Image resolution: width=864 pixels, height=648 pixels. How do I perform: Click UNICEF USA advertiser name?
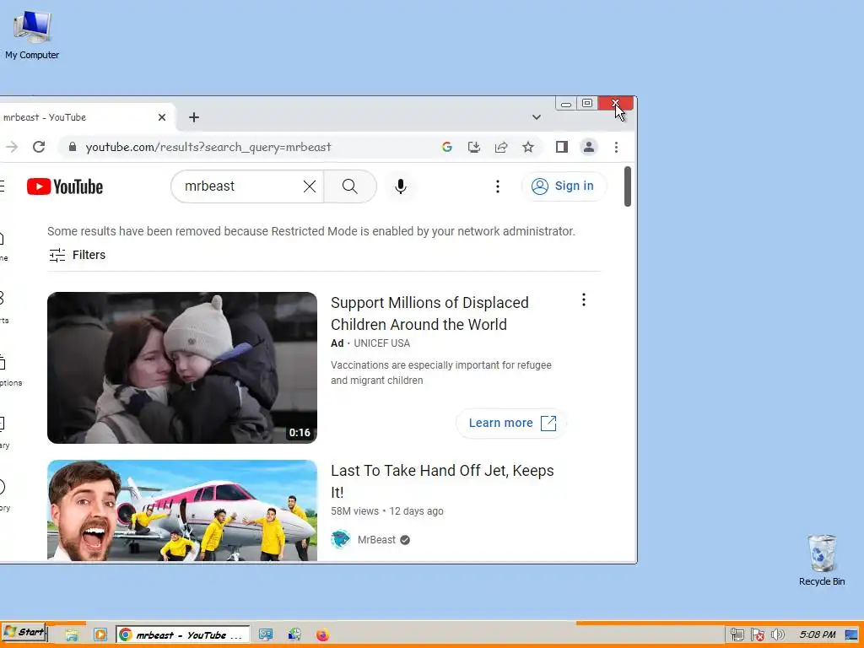pos(382,343)
